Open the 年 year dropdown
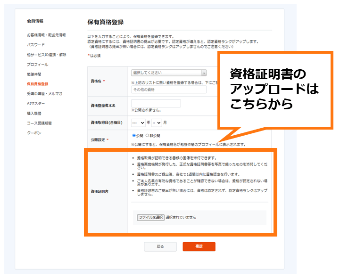340x278 pixels. point(138,123)
